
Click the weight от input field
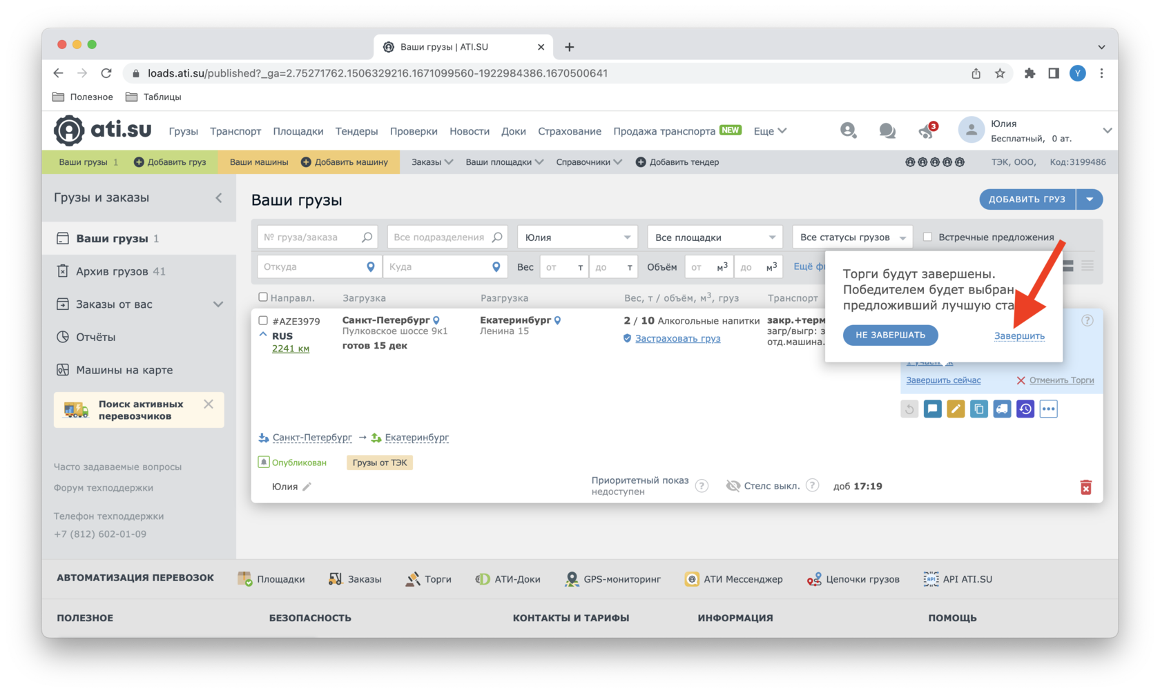[563, 267]
